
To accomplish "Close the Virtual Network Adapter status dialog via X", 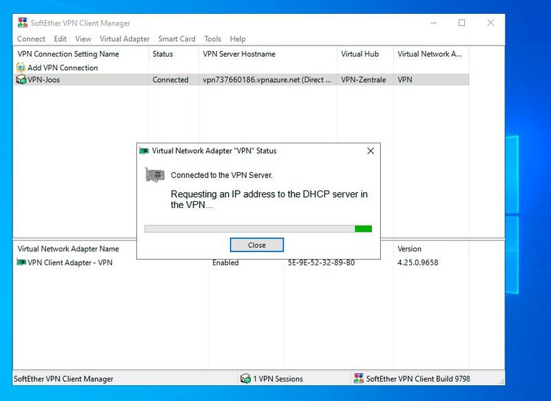I will pos(371,151).
